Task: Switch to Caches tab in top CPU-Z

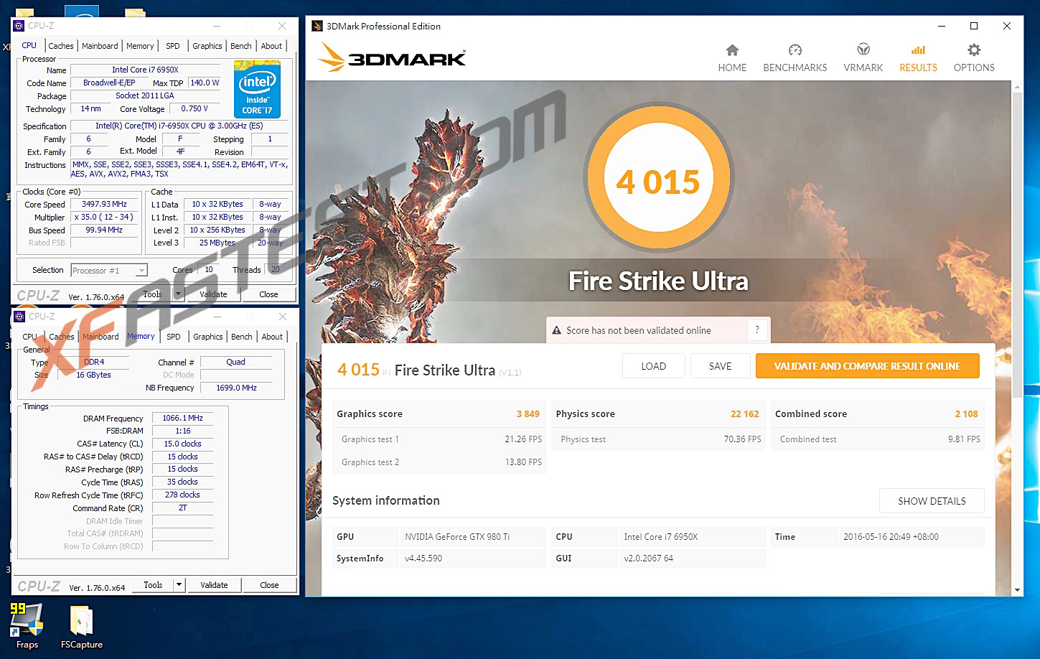Action: coord(60,46)
